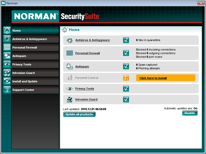Screen dimensions: 206x154
Task: Click the Privacy Tools eye sidebar icon
Action: pos(7,64)
